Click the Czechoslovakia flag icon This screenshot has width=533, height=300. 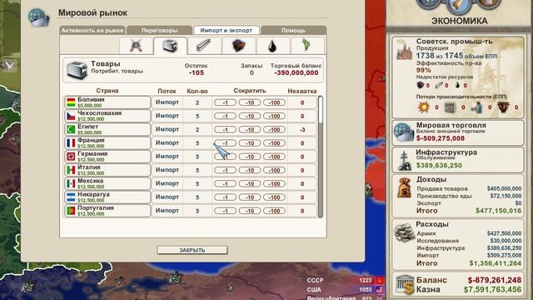click(x=71, y=116)
